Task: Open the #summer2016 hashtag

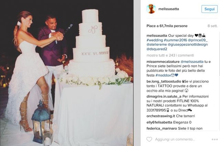Action: 175,40
